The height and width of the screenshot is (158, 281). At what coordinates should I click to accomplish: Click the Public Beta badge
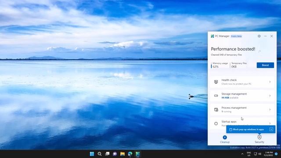coord(236,36)
